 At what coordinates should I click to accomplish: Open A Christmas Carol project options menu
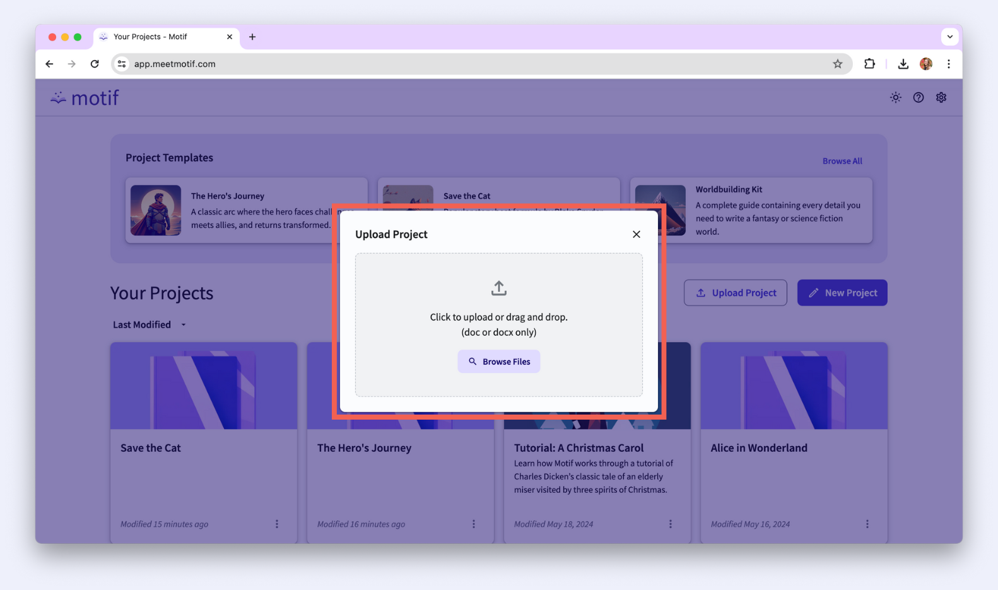coord(670,524)
